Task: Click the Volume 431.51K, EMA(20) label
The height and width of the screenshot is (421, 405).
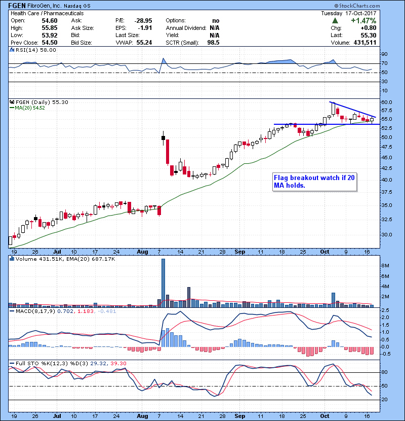Action: [65, 259]
